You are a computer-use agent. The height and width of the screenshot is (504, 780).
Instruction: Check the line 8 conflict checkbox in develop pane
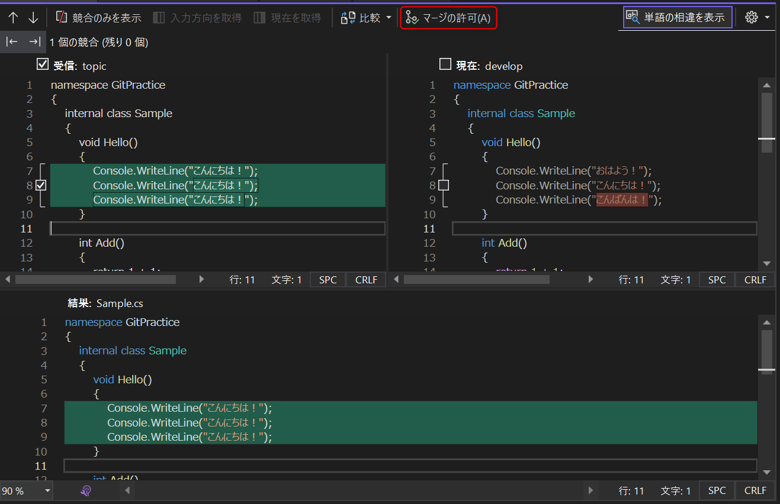pyautogui.click(x=444, y=185)
